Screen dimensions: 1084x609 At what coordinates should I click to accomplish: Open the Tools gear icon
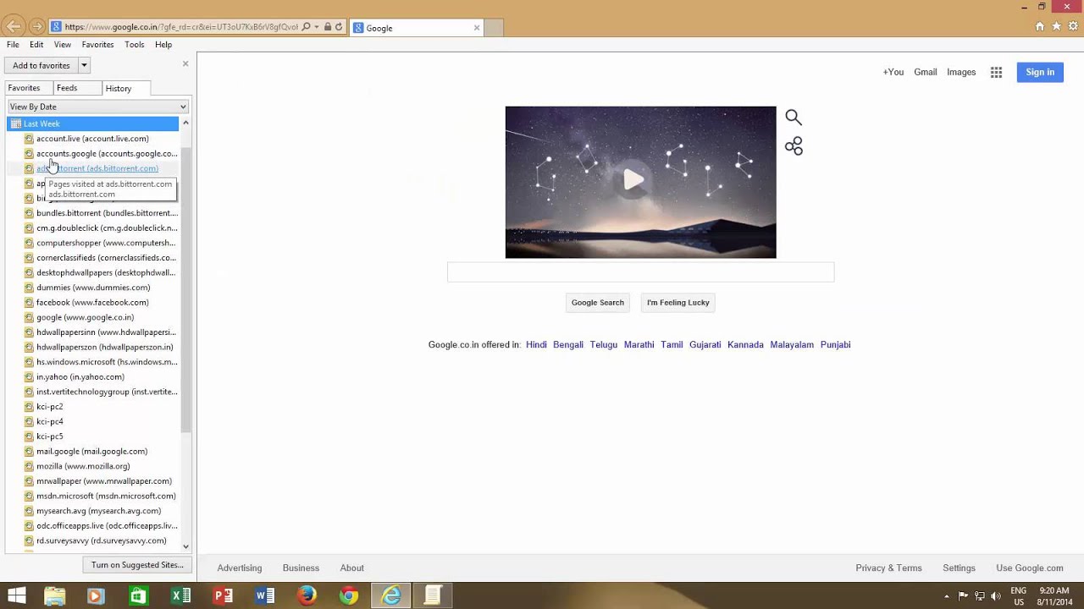1072,27
